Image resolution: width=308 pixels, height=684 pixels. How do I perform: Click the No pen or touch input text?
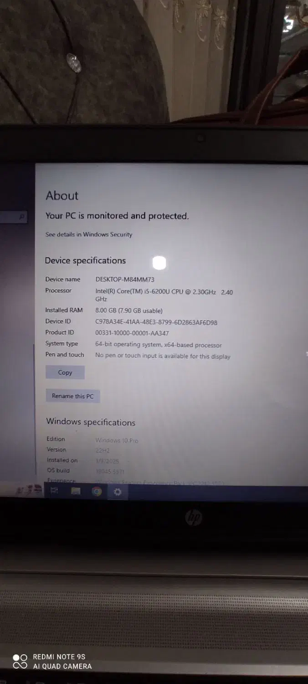pyautogui.click(x=163, y=356)
